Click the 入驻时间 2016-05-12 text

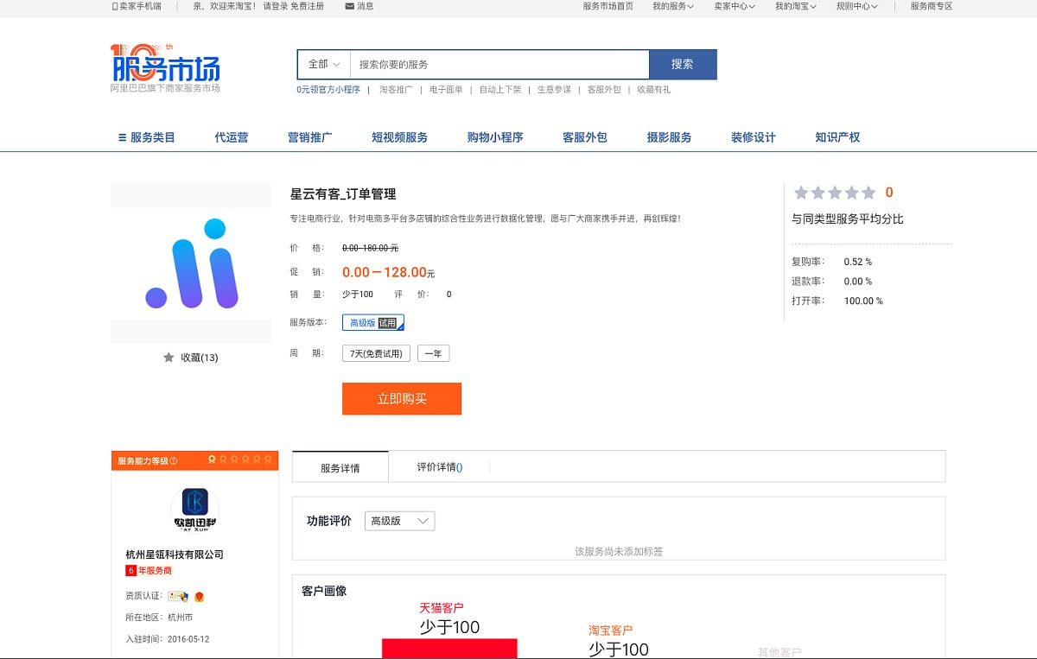168,639
